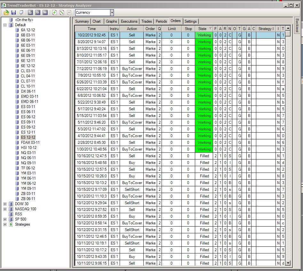The height and width of the screenshot is (271, 303).
Task: Open the Graphs tab
Action: point(111,21)
